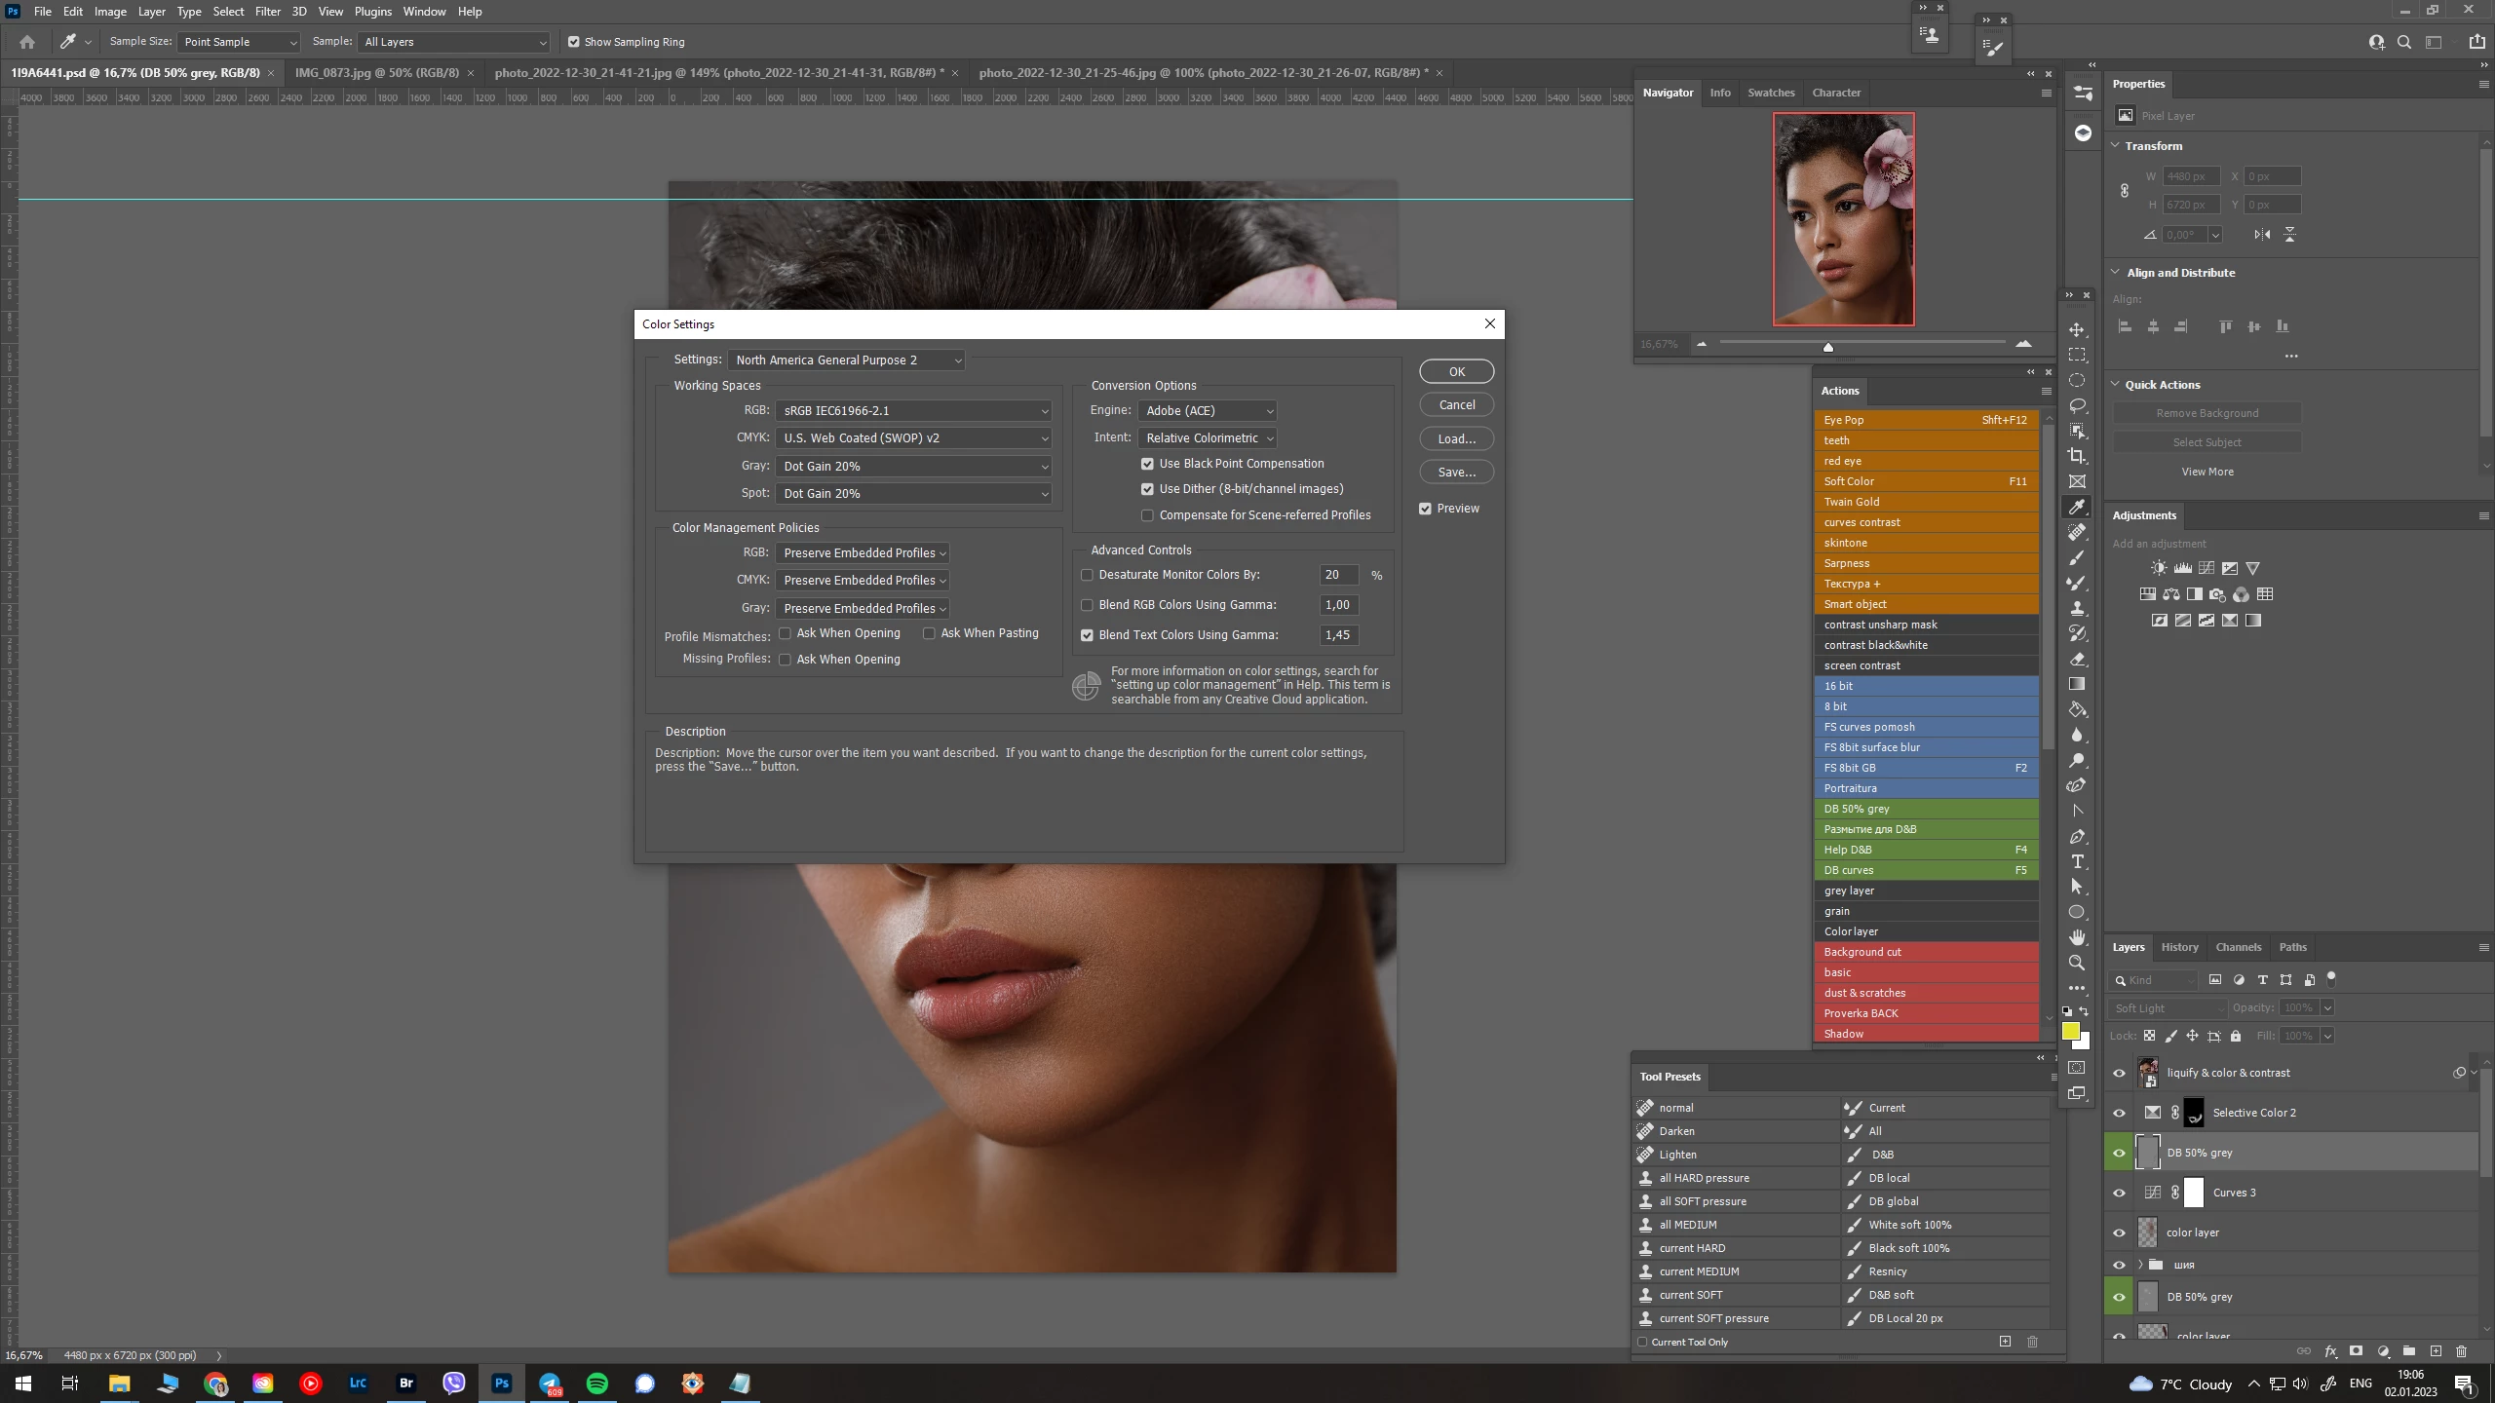Hide the Selective Color 2 layer
This screenshot has width=2495, height=1403.
(x=2119, y=1113)
